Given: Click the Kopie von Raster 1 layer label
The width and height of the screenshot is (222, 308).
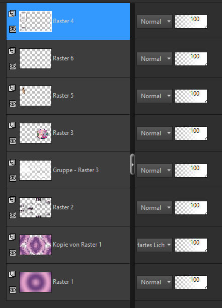Looking at the screenshot, I should [77, 245].
